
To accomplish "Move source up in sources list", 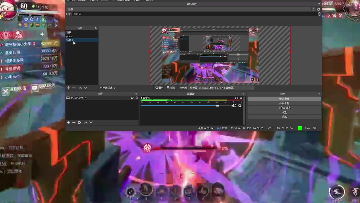I will 85,122.
